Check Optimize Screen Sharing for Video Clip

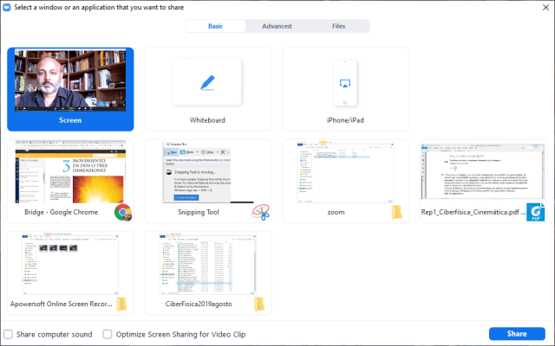pos(108,334)
